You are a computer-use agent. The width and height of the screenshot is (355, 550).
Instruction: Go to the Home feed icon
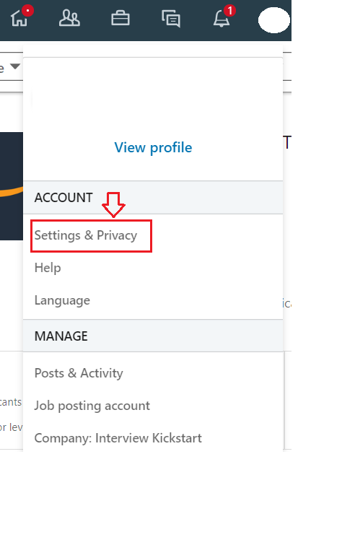pos(19,18)
